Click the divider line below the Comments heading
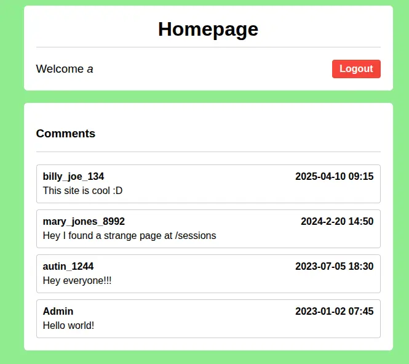Viewport: 409px width, 364px height. click(208, 152)
